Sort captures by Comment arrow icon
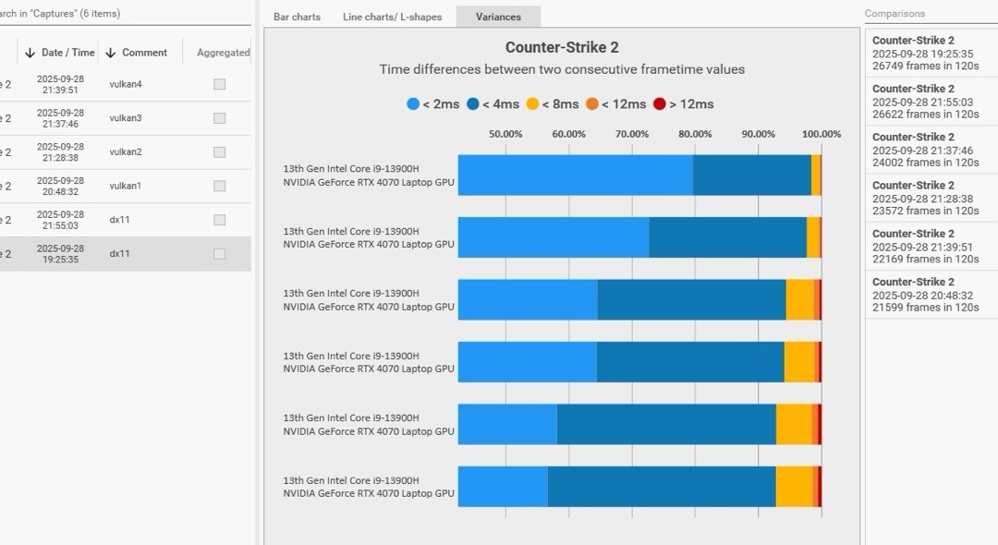This screenshot has width=998, height=545. (x=111, y=53)
